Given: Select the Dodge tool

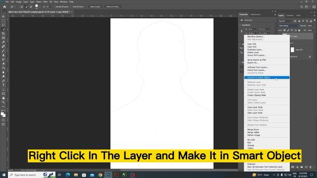Looking at the screenshot, I should tap(3, 77).
